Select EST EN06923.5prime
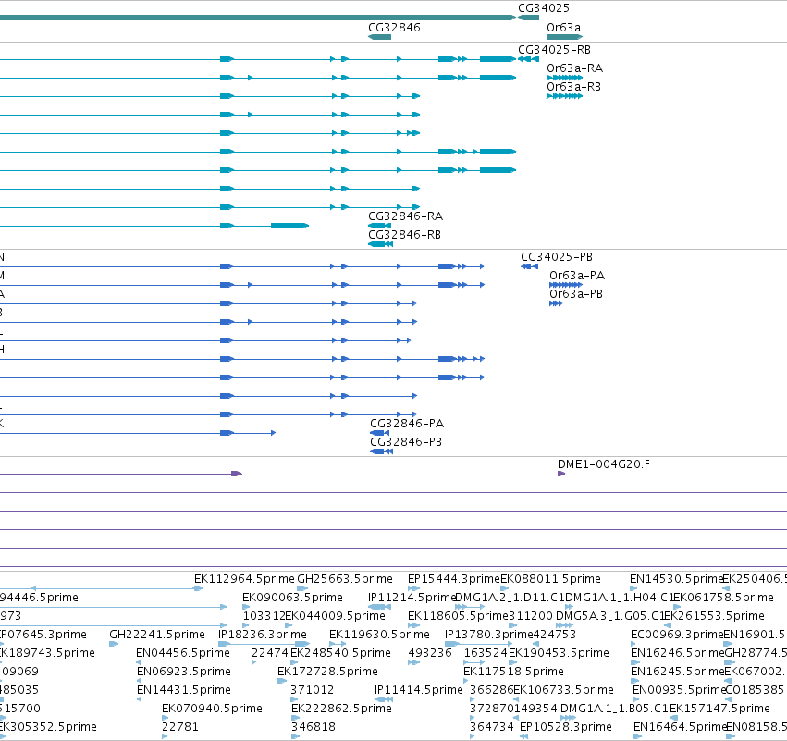787x741 pixels. pyautogui.click(x=184, y=673)
